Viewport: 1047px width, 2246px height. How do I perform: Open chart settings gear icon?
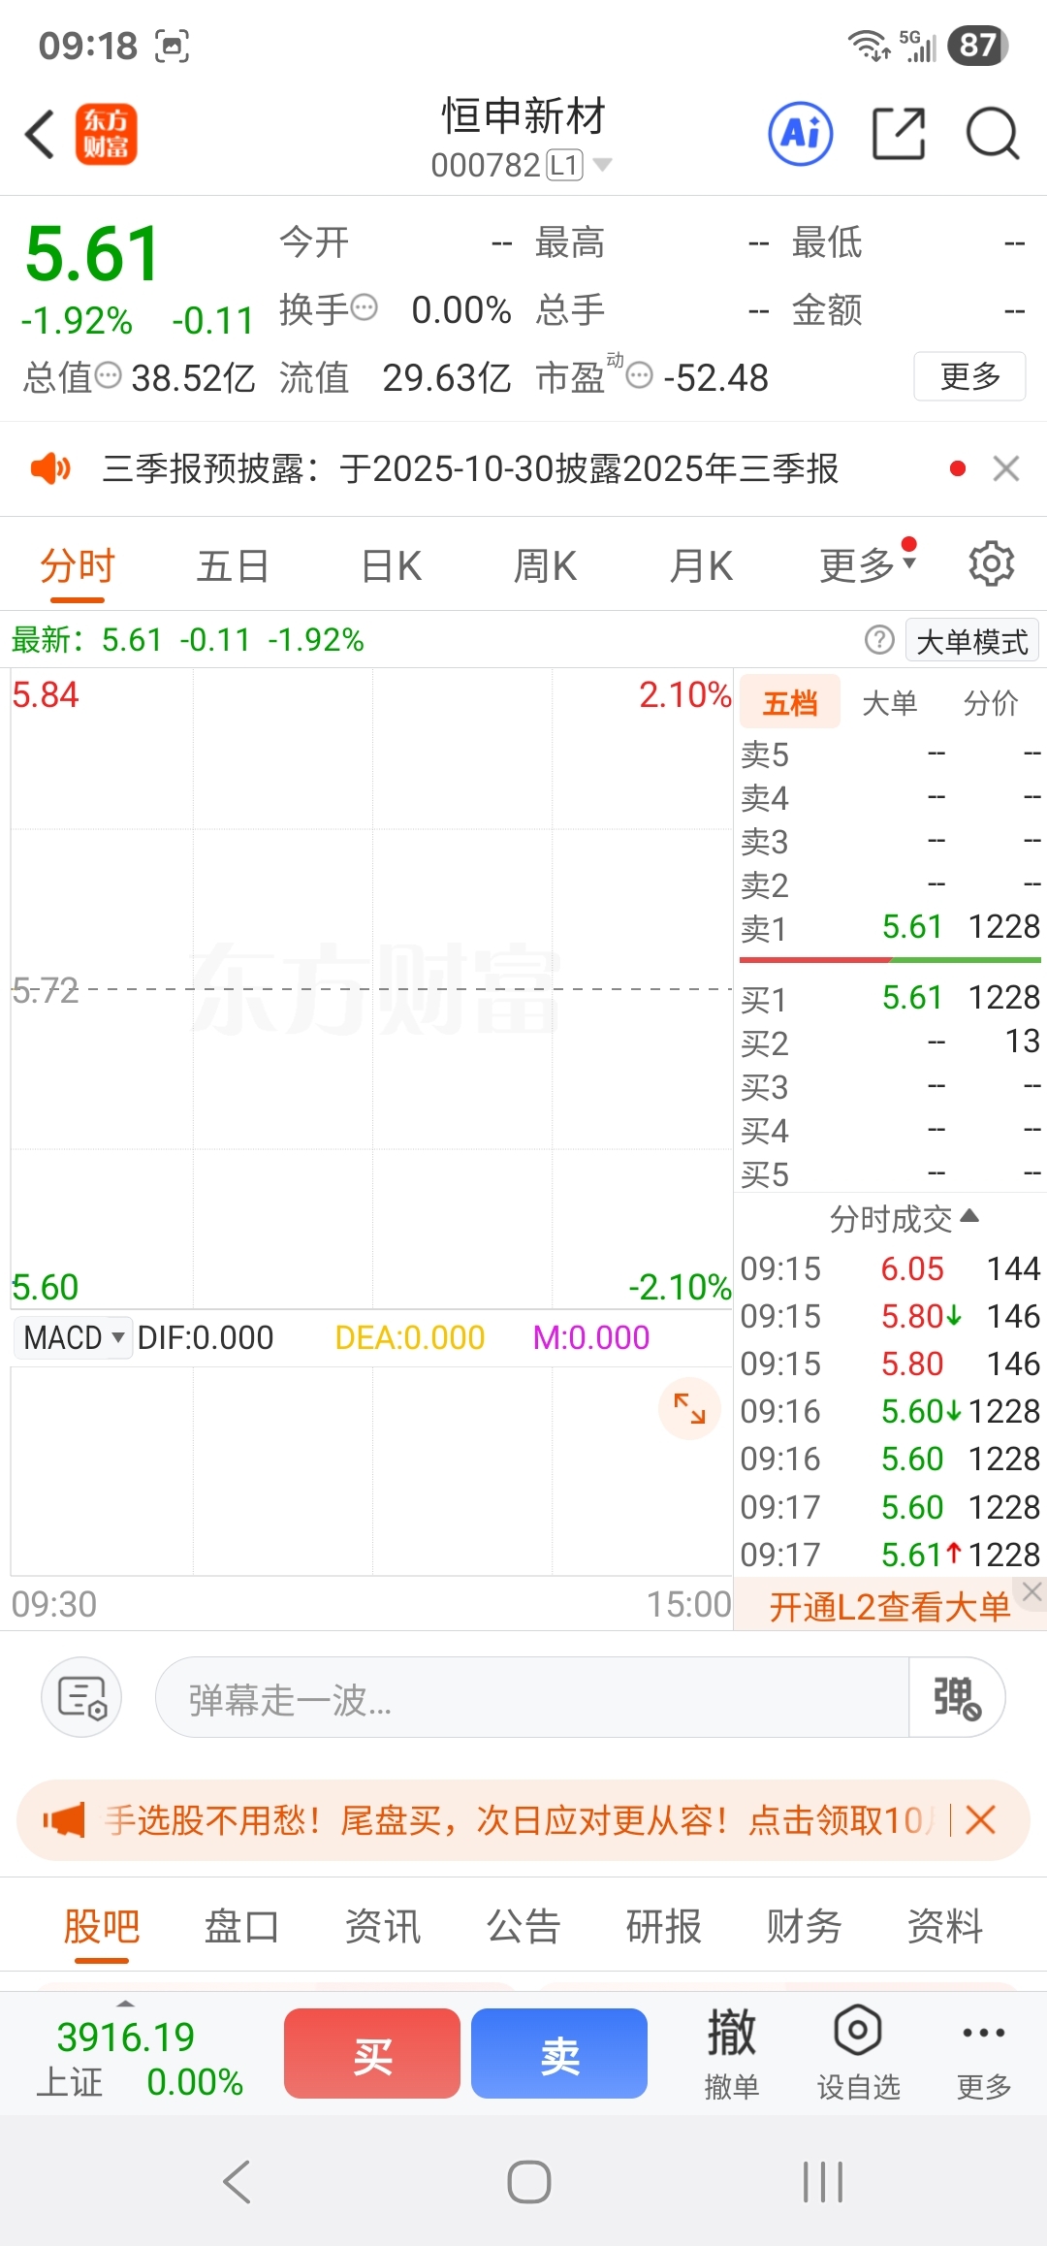click(x=991, y=563)
